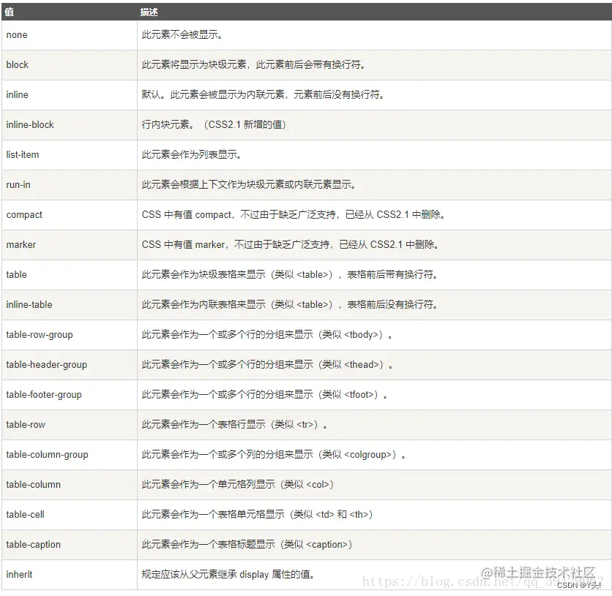
Task: Select the 'list-item' value cell
Action: click(x=70, y=155)
